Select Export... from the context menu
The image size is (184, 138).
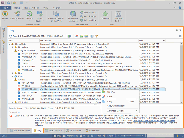coord(111,92)
